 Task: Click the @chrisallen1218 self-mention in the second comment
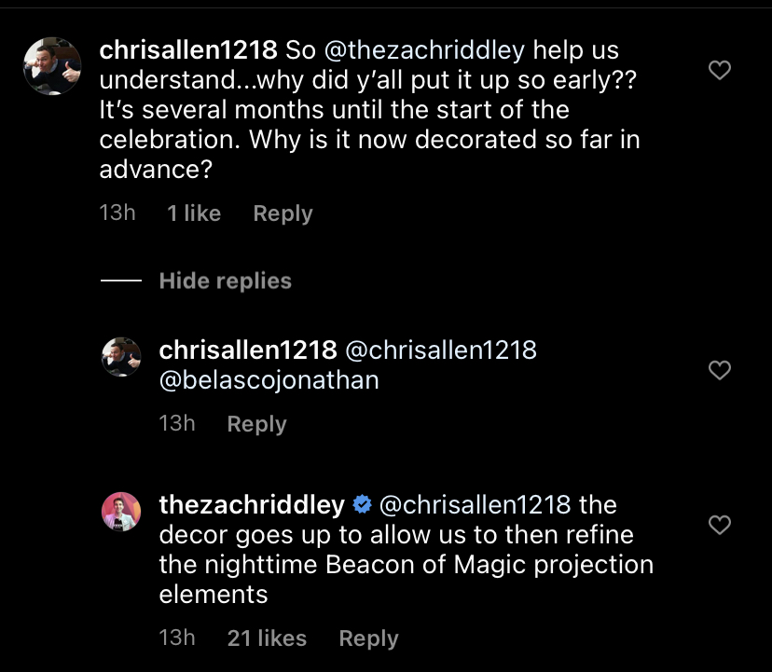(441, 350)
